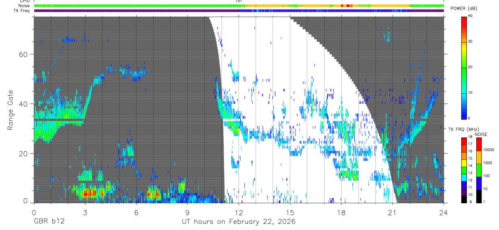Screen dimensions: 499x230
Task: Click the noise legend value '1000'
Action: pyautogui.click(x=488, y=163)
